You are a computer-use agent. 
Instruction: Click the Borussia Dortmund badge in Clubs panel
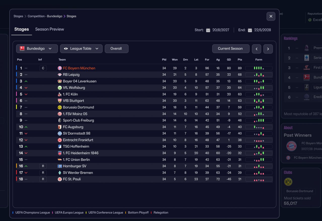point(288,182)
